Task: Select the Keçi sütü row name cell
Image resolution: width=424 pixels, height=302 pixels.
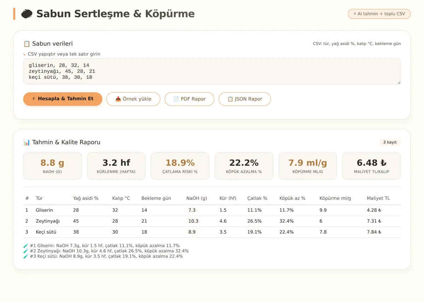Action: (46, 232)
